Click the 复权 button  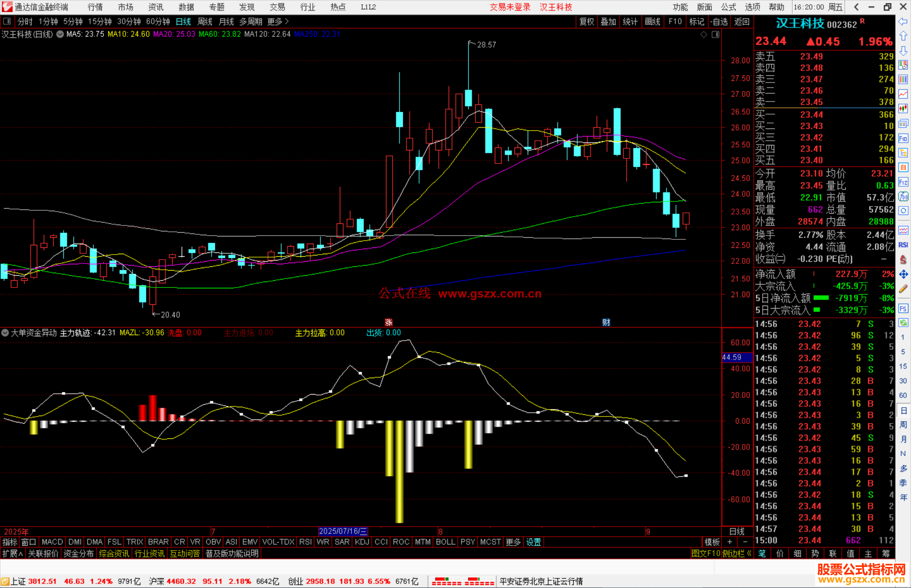pyautogui.click(x=586, y=21)
